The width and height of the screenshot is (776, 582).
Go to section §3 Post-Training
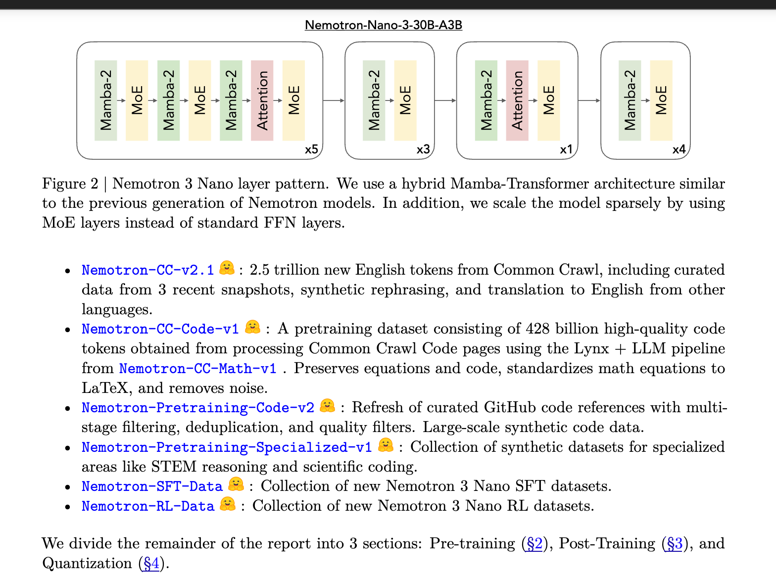pos(674,544)
